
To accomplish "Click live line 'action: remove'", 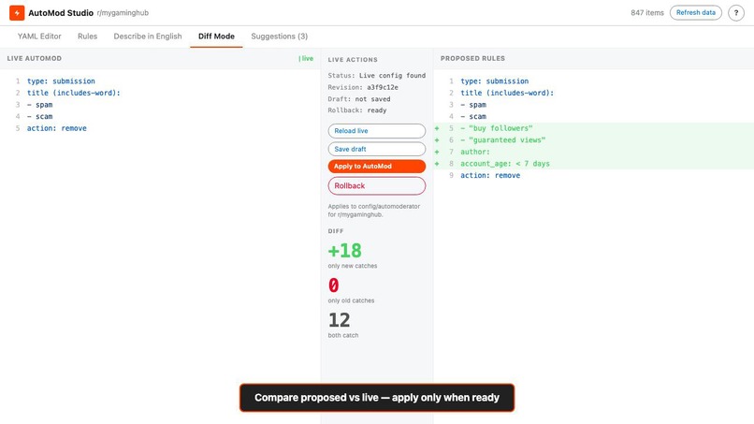I will 57,128.
